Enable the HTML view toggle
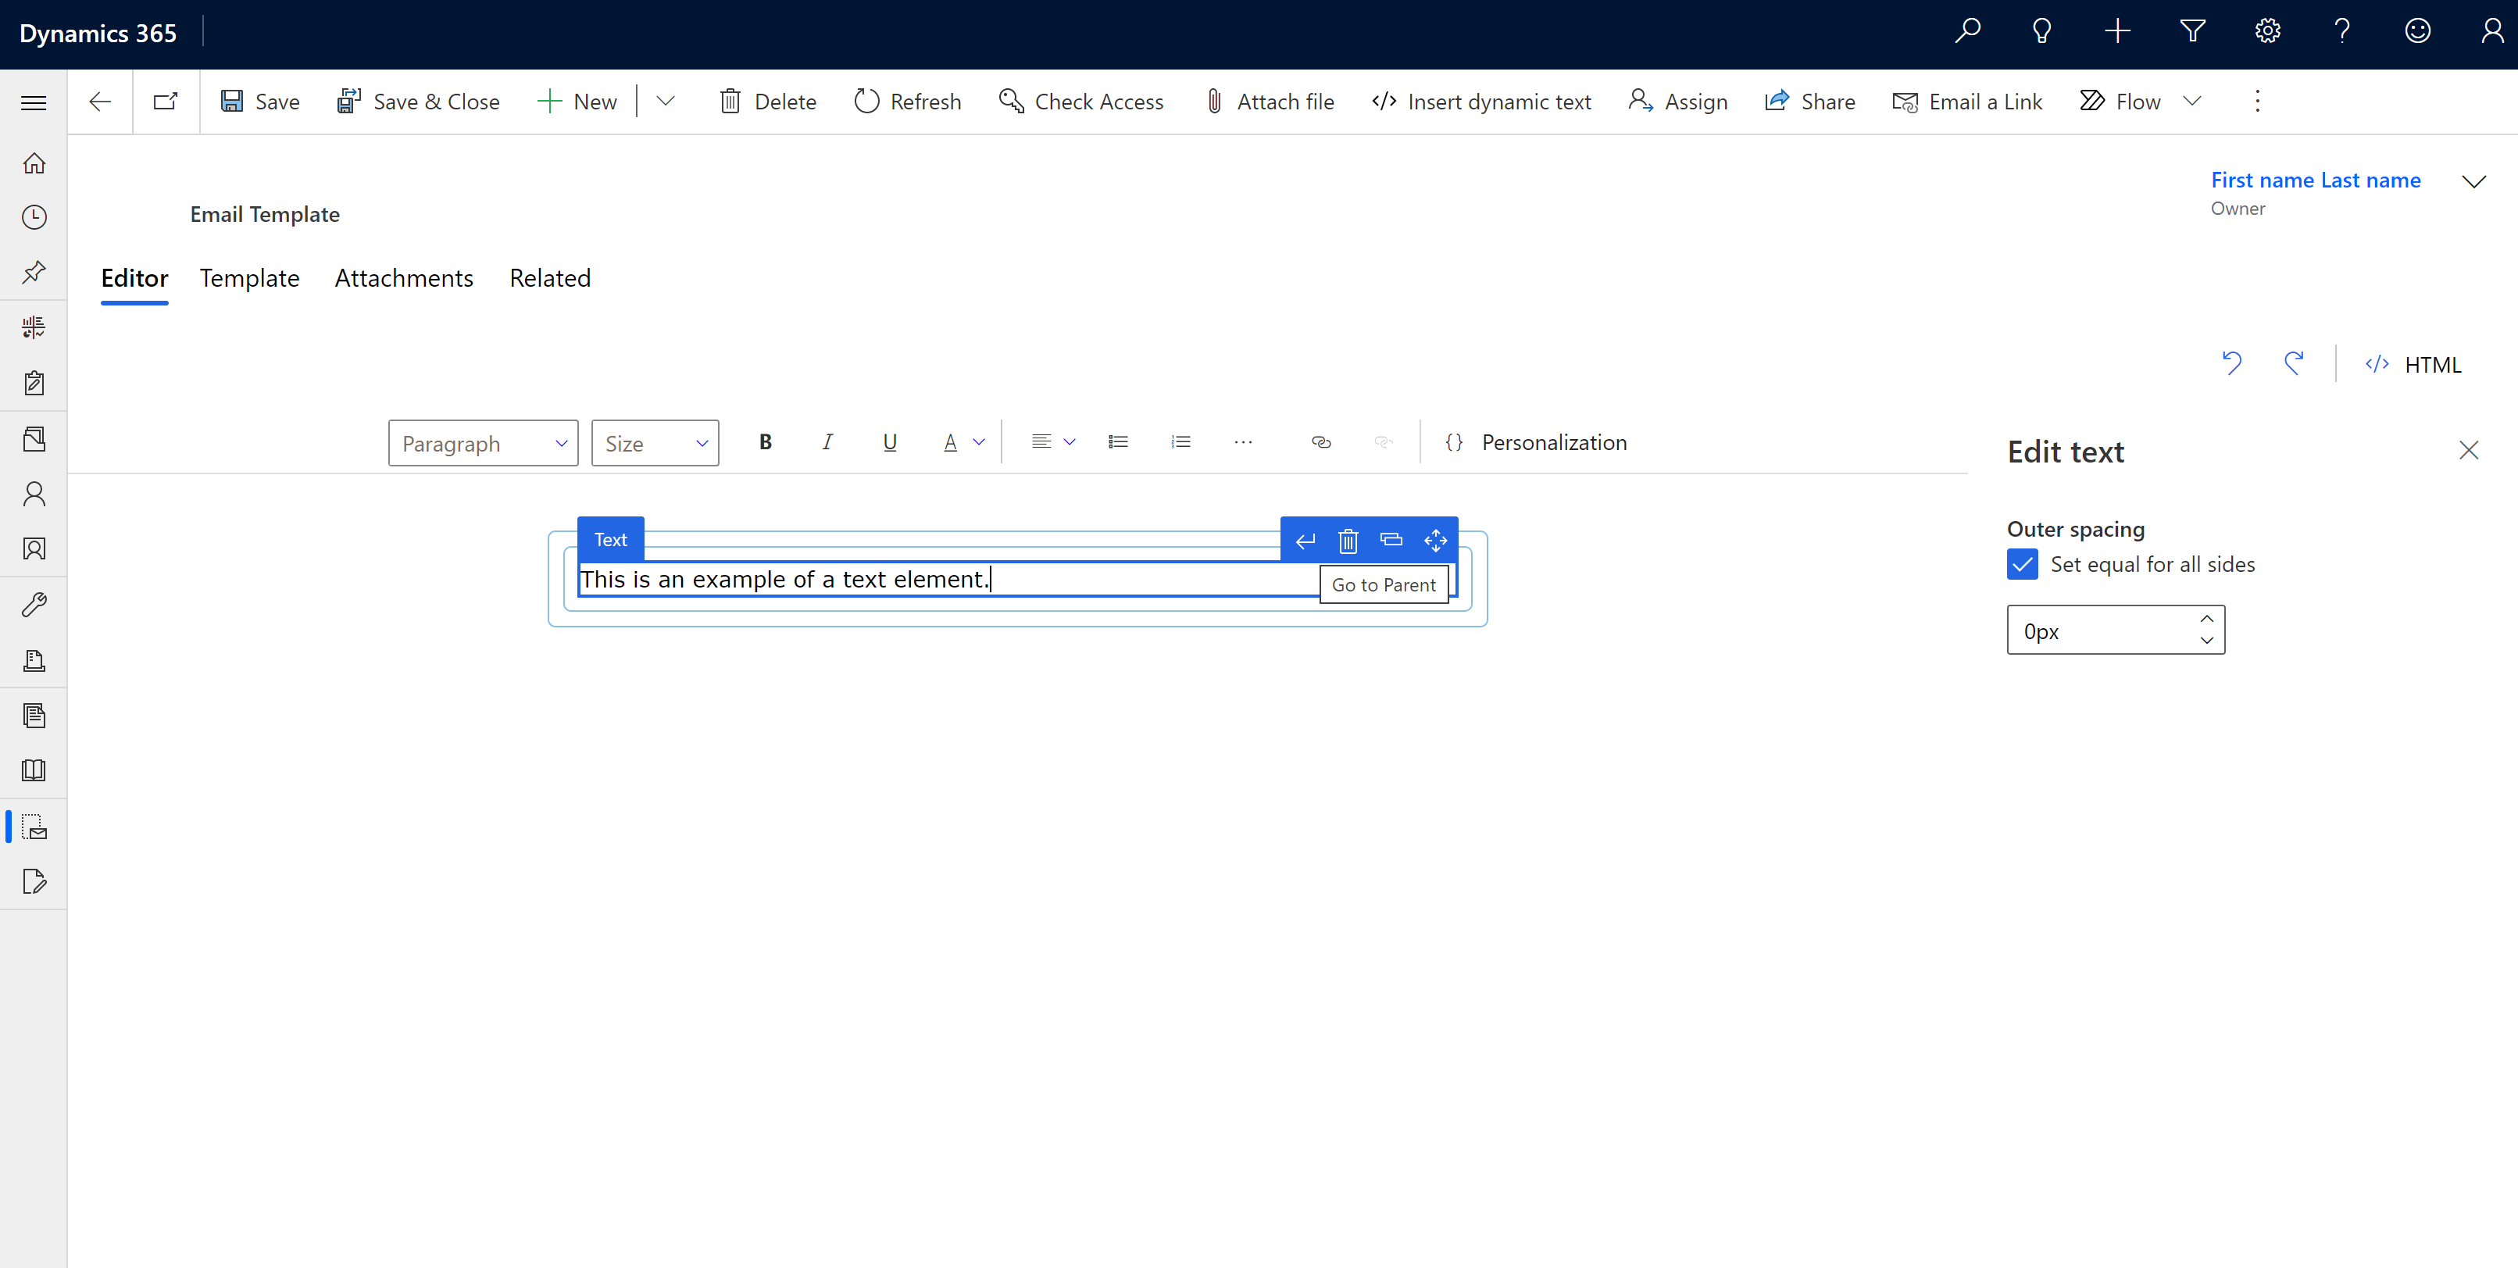The image size is (2518, 1268). click(x=2415, y=363)
